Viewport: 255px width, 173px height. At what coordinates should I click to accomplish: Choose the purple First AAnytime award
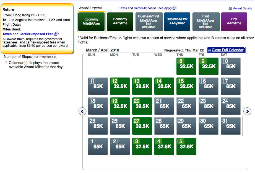tap(234, 22)
